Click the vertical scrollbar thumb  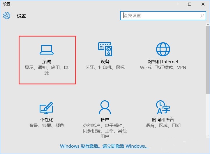click(208, 60)
